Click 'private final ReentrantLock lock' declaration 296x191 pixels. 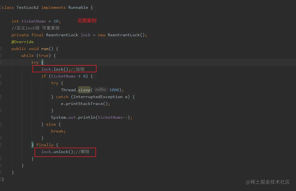[51, 35]
